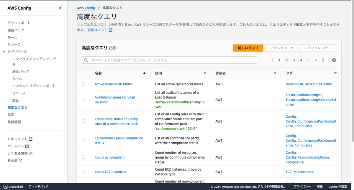Close the AWS Config side navigation panel

(60, 8)
